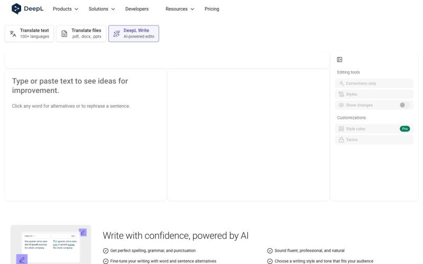Open the Styles editing tool
This screenshot has height=264, width=423.
(374, 94)
